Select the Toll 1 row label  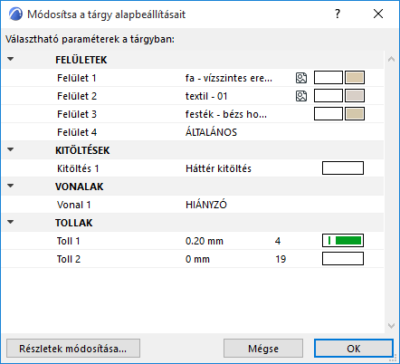(x=69, y=241)
